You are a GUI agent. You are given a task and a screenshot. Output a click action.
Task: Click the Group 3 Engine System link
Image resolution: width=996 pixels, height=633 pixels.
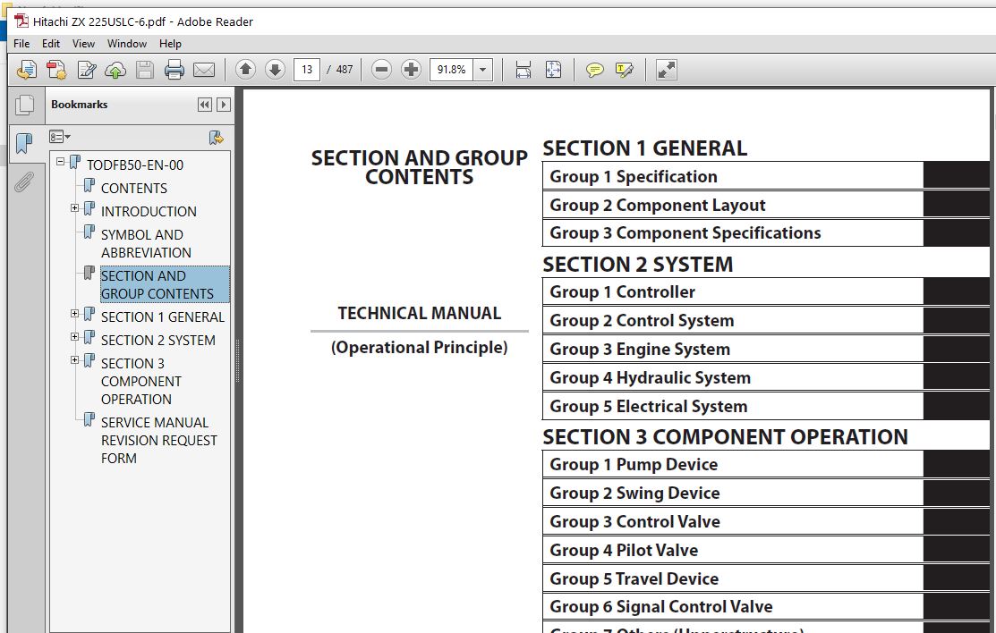(x=640, y=350)
